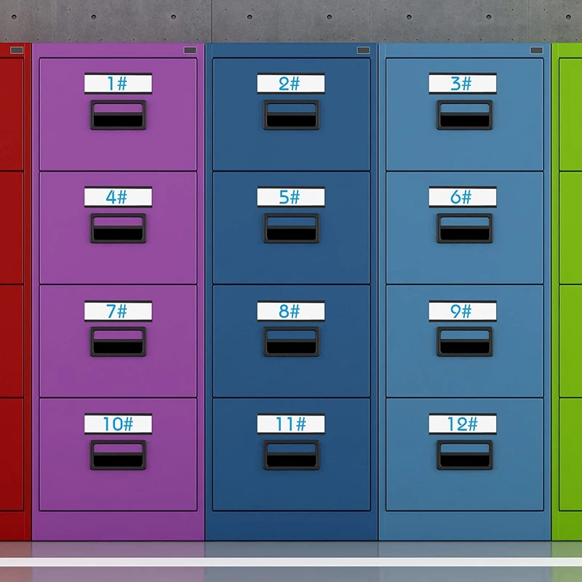Click the lock atop the dark blue cabinet
582x582 pixels.
[363, 50]
